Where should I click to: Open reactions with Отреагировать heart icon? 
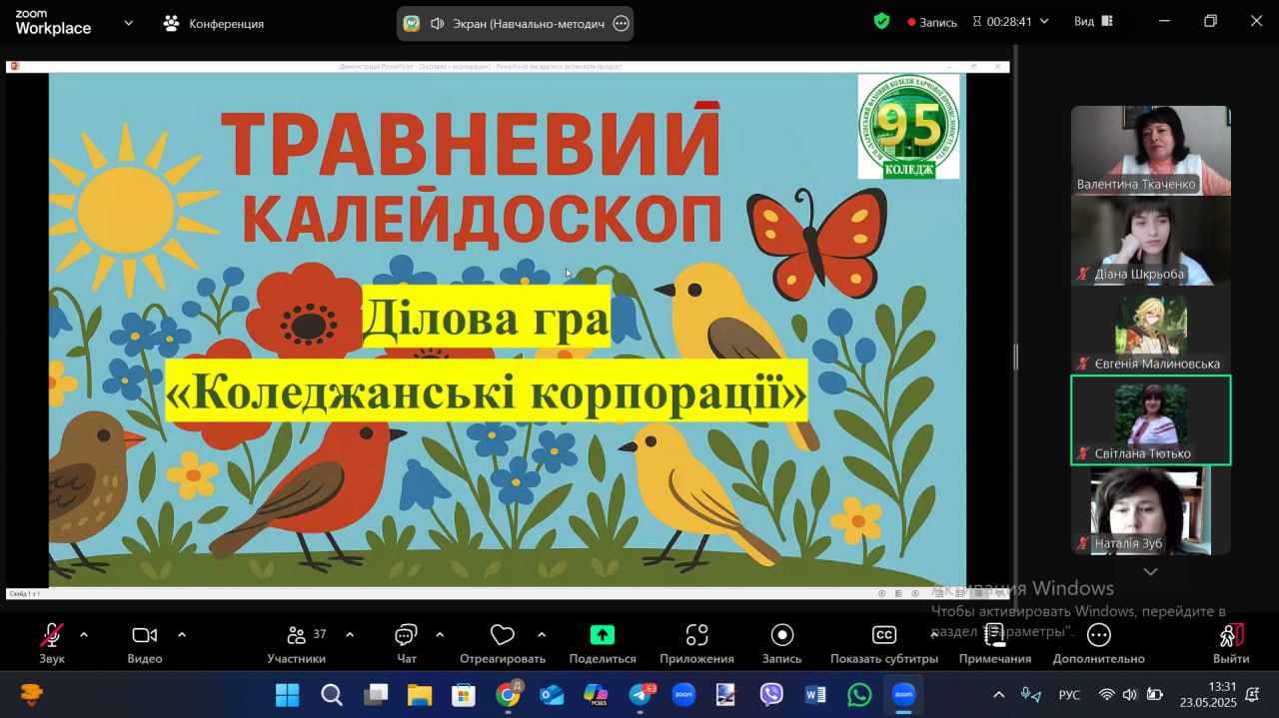point(503,642)
